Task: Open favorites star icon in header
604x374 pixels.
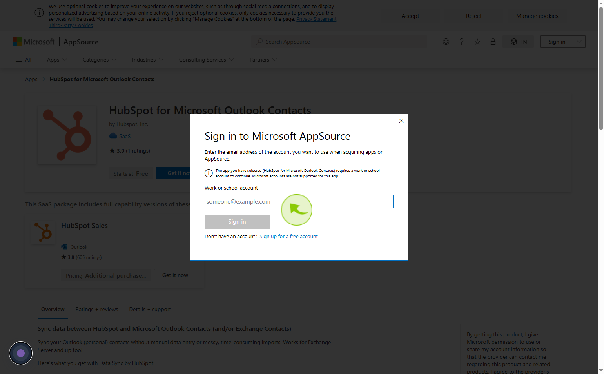Action: pos(477,42)
